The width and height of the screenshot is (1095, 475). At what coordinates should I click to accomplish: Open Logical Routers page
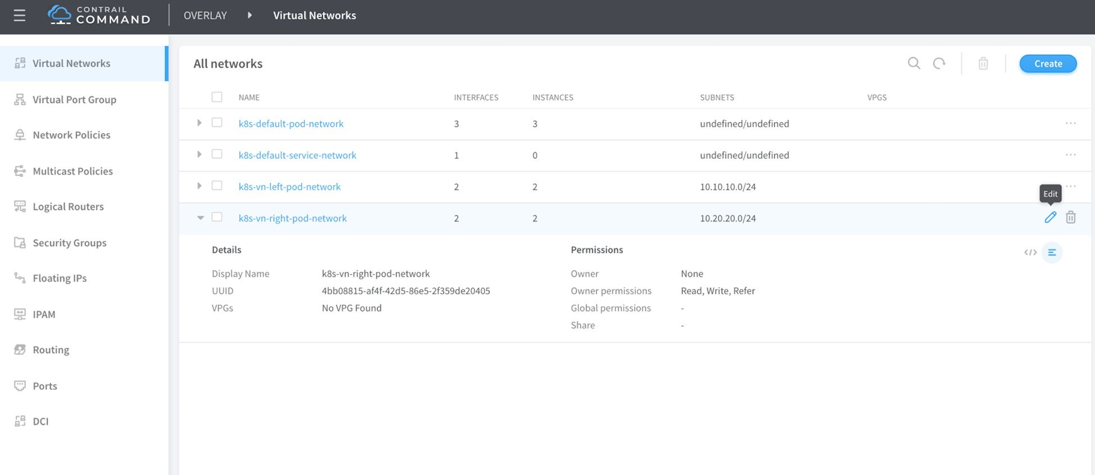pyautogui.click(x=84, y=206)
